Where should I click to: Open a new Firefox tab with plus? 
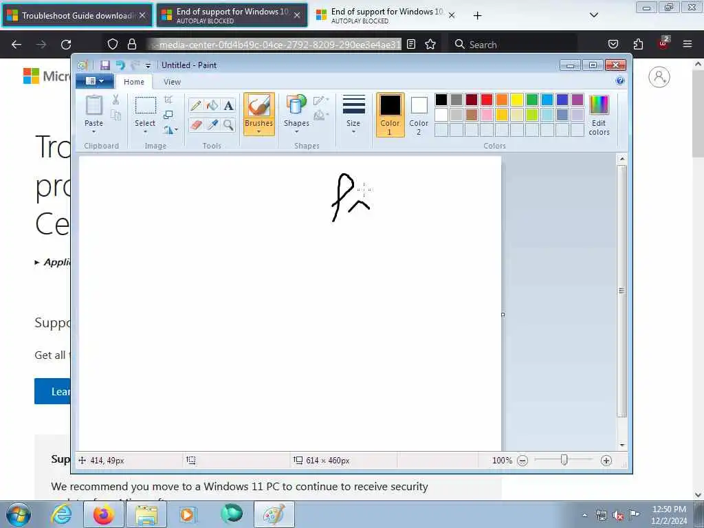pos(477,15)
